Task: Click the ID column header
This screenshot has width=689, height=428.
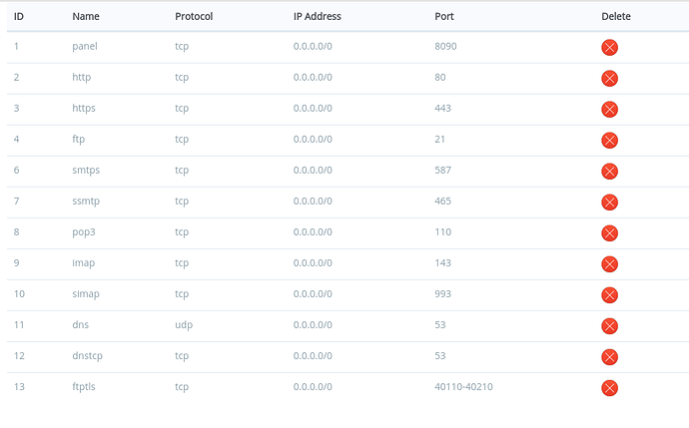Action: (19, 16)
